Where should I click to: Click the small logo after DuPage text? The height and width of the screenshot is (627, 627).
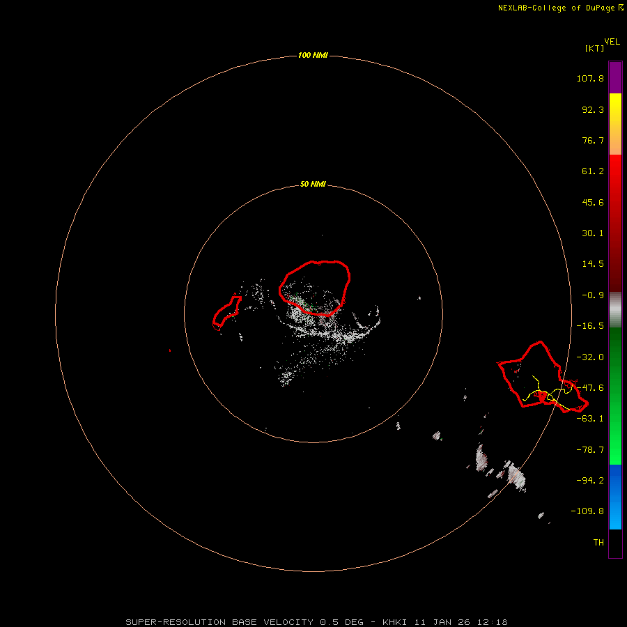(x=621, y=8)
